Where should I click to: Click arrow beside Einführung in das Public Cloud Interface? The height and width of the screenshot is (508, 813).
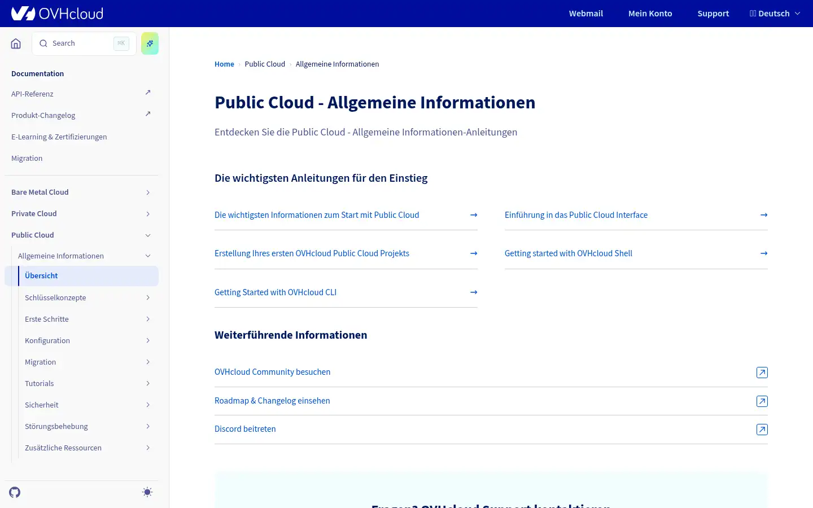(764, 215)
